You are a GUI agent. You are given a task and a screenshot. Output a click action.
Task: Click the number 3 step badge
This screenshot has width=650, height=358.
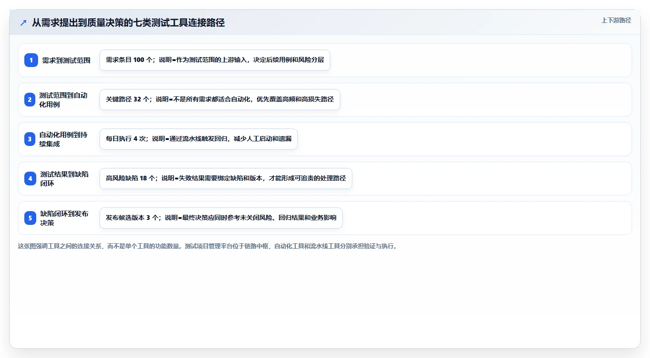click(30, 139)
